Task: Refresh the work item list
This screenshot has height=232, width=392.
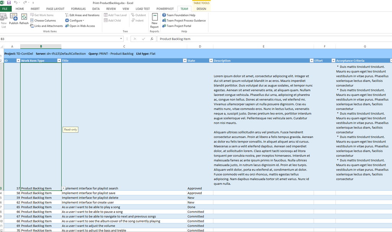Action: click(24, 19)
